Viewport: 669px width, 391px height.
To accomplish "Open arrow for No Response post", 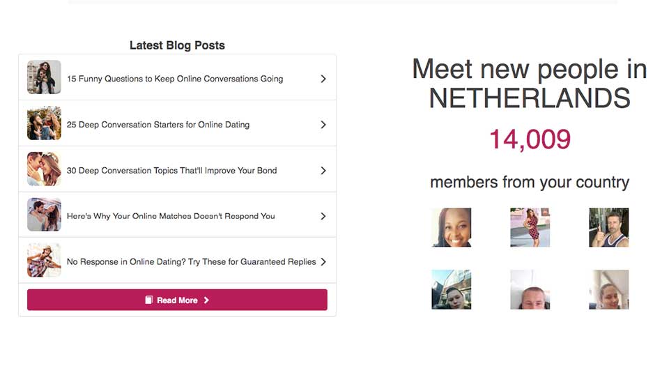I will 323,262.
